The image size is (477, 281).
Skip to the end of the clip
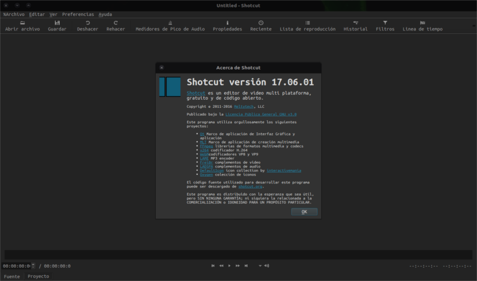[x=246, y=266]
